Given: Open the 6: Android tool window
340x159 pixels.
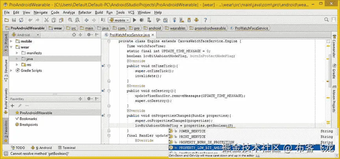Looking at the screenshot, I should (x=41, y=148).
